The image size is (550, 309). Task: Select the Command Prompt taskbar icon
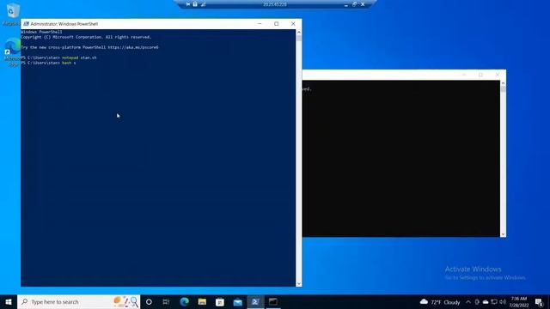tap(273, 301)
